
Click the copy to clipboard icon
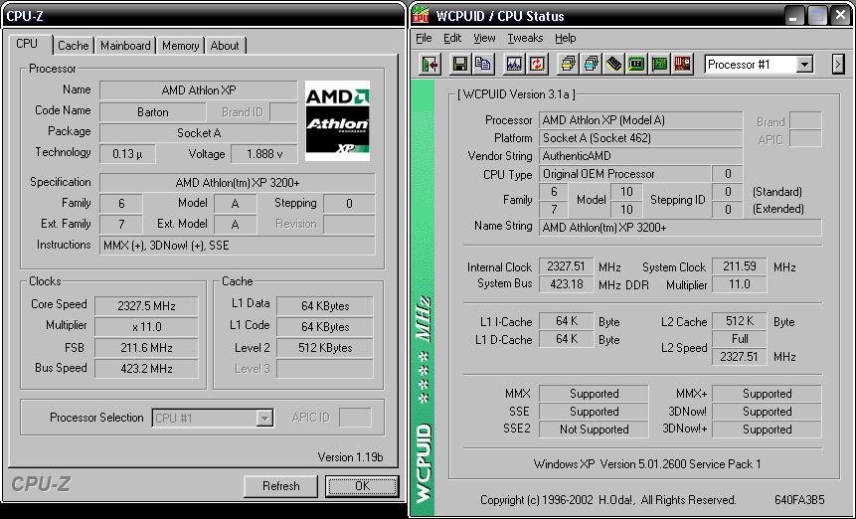pyautogui.click(x=483, y=65)
